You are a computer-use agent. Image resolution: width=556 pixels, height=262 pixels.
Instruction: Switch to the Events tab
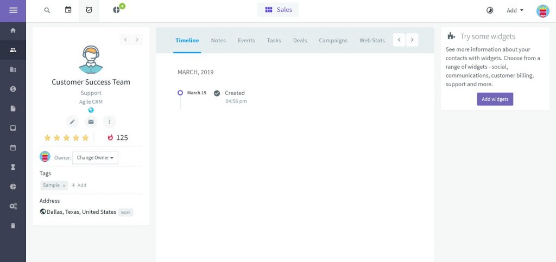[x=247, y=40]
